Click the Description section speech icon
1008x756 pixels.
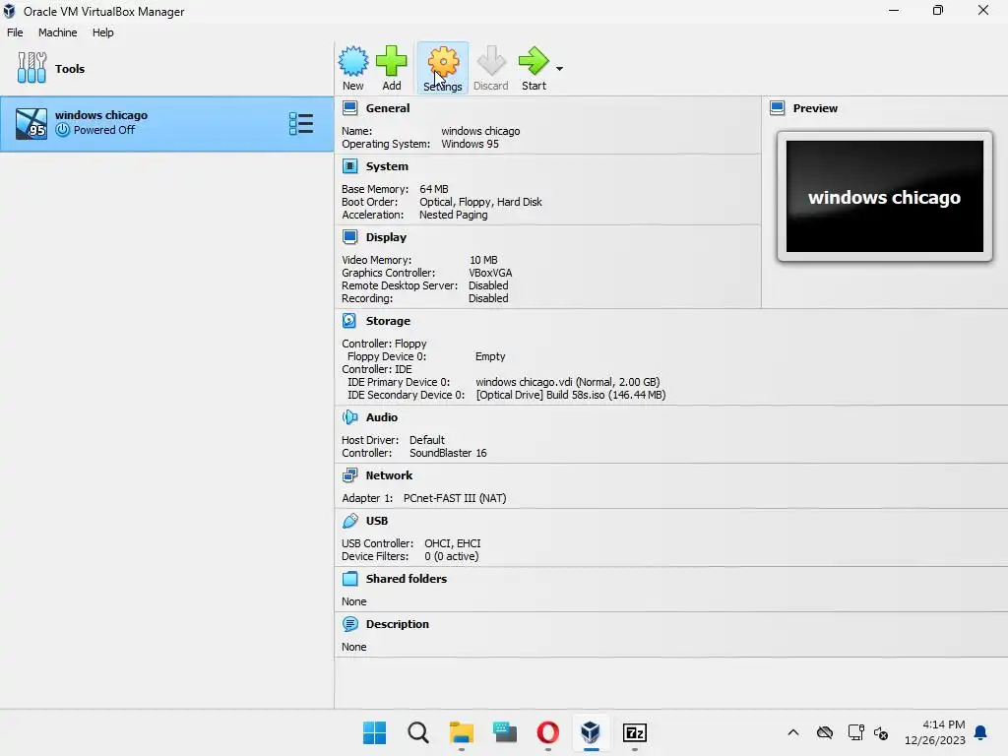pyautogui.click(x=349, y=624)
